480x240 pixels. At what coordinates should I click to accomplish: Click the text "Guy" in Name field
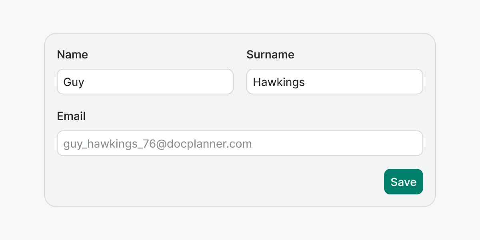(x=74, y=82)
